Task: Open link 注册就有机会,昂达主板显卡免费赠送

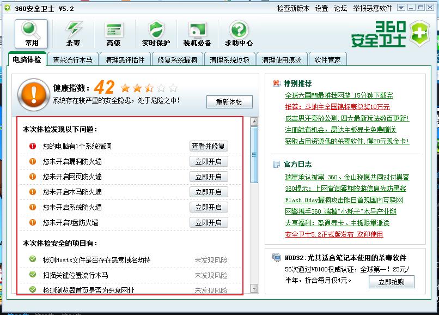Action: coord(341,130)
